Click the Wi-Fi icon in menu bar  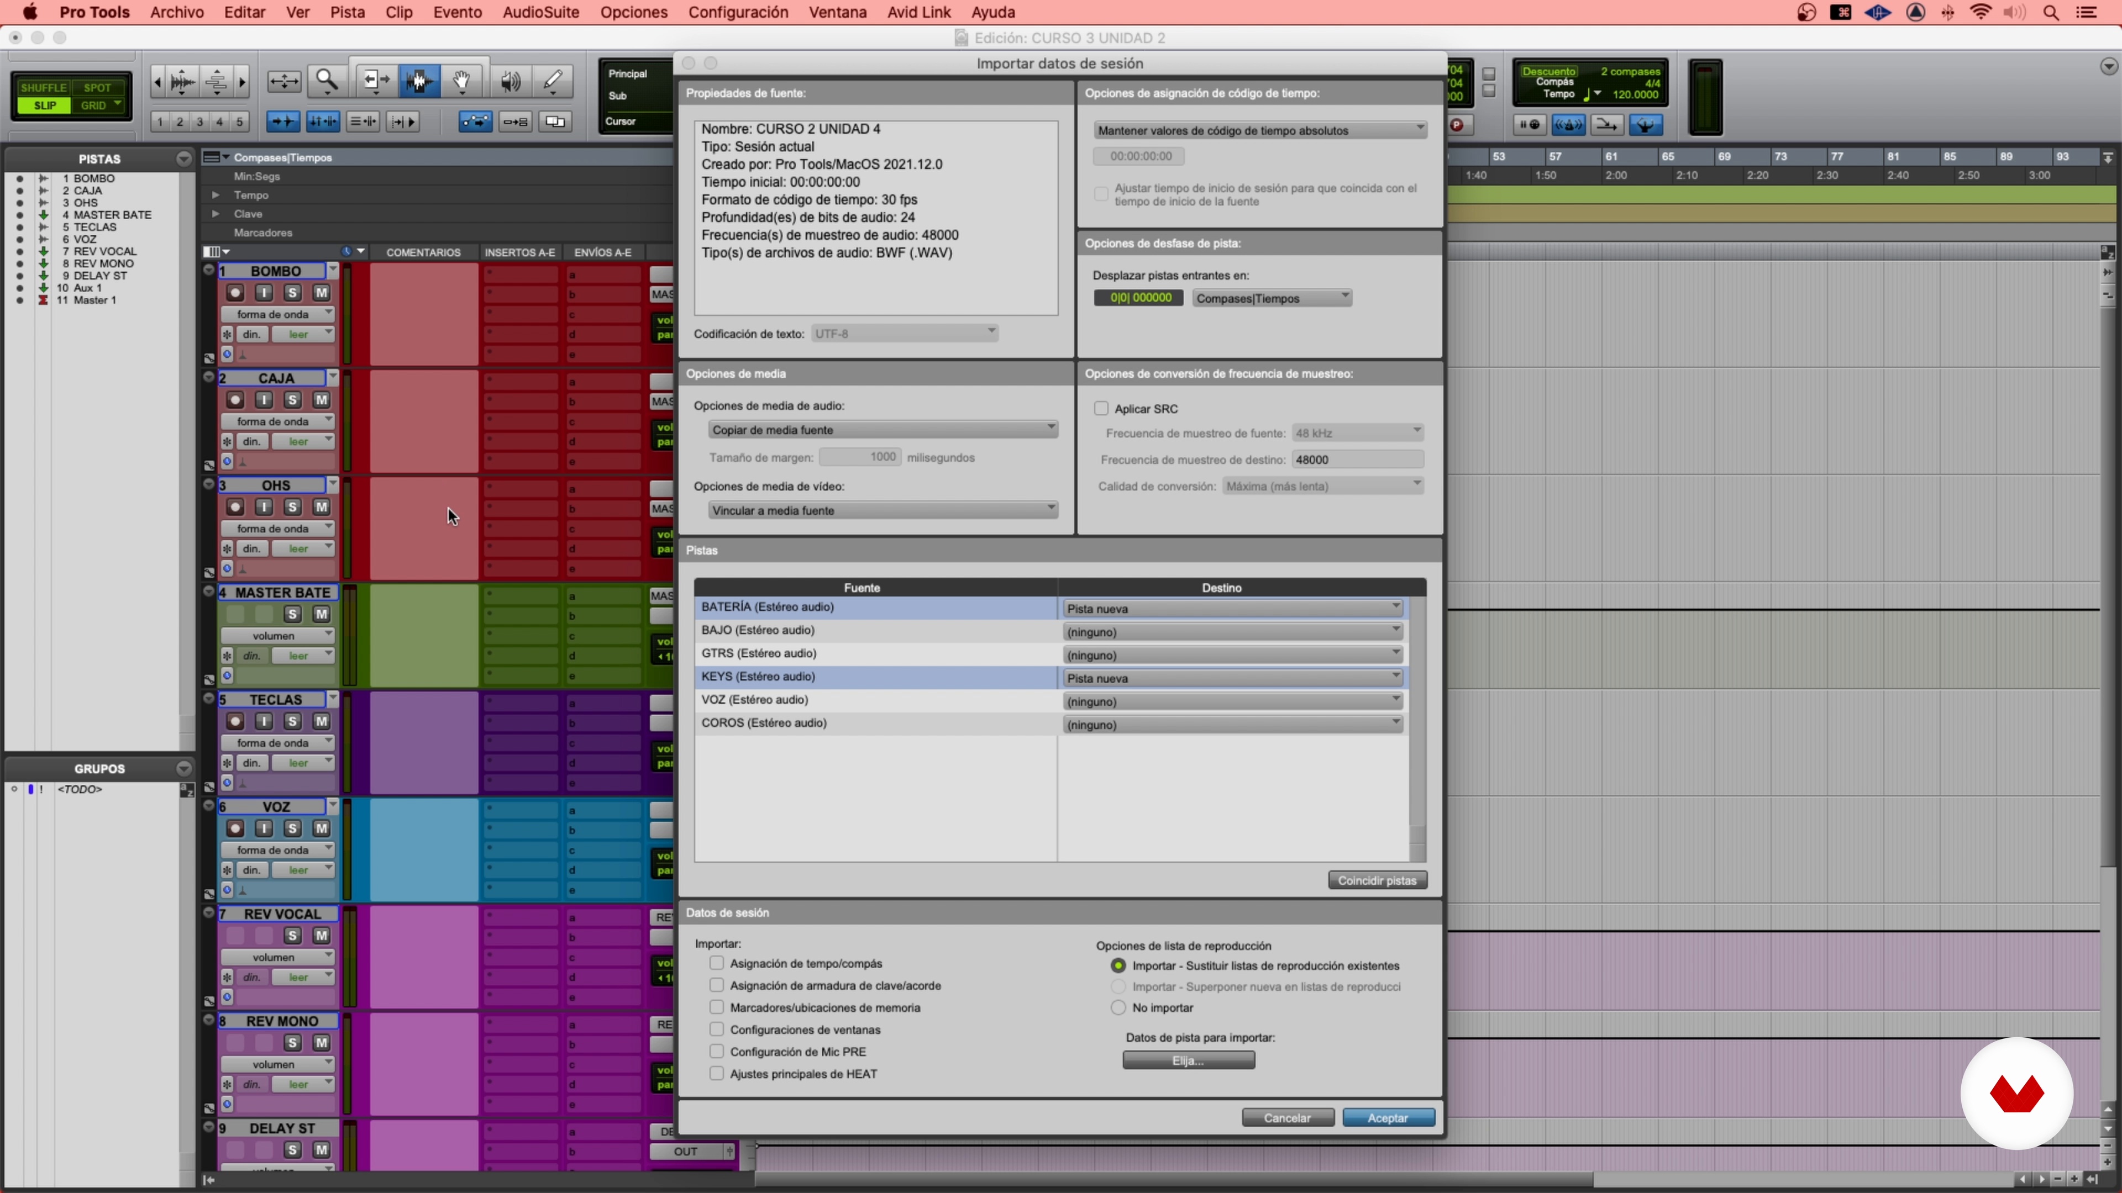(x=1981, y=12)
